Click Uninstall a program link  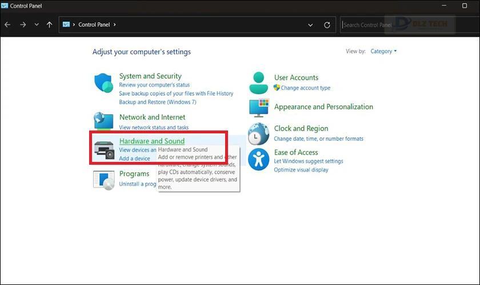(x=138, y=184)
